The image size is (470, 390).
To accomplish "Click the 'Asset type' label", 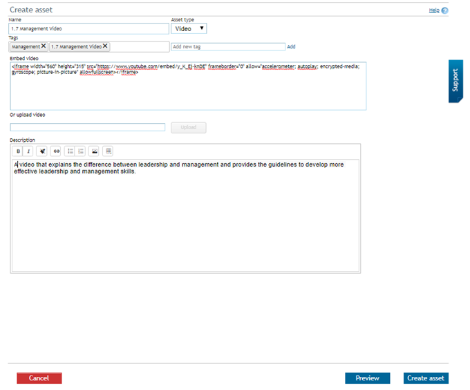I will coord(182,20).
